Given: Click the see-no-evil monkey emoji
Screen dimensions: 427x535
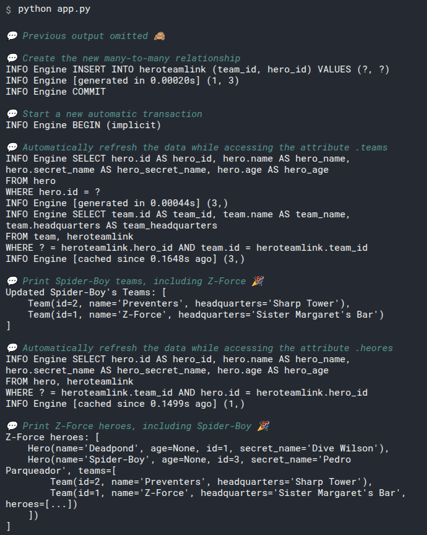Looking at the screenshot, I should 159,36.
